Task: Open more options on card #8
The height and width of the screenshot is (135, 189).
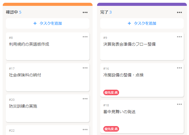Action: tap(85, 37)
